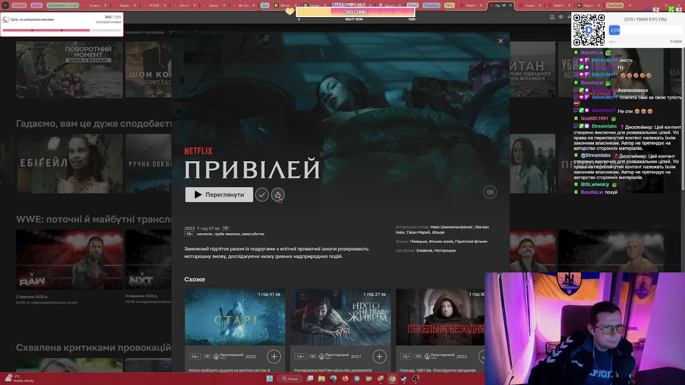This screenshot has width=685, height=385.
Task: Launch Firefox from the taskbar
Action: coord(345,379)
